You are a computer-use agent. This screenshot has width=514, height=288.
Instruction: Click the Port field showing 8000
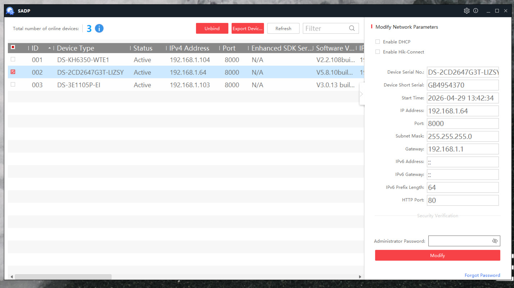click(463, 124)
